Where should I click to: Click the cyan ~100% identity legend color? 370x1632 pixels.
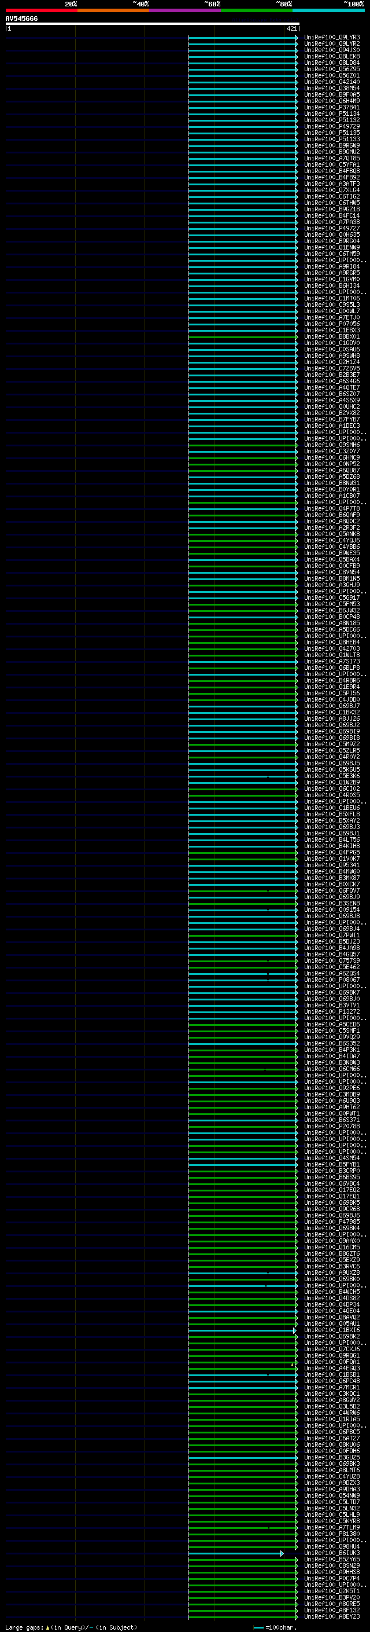[328, 10]
